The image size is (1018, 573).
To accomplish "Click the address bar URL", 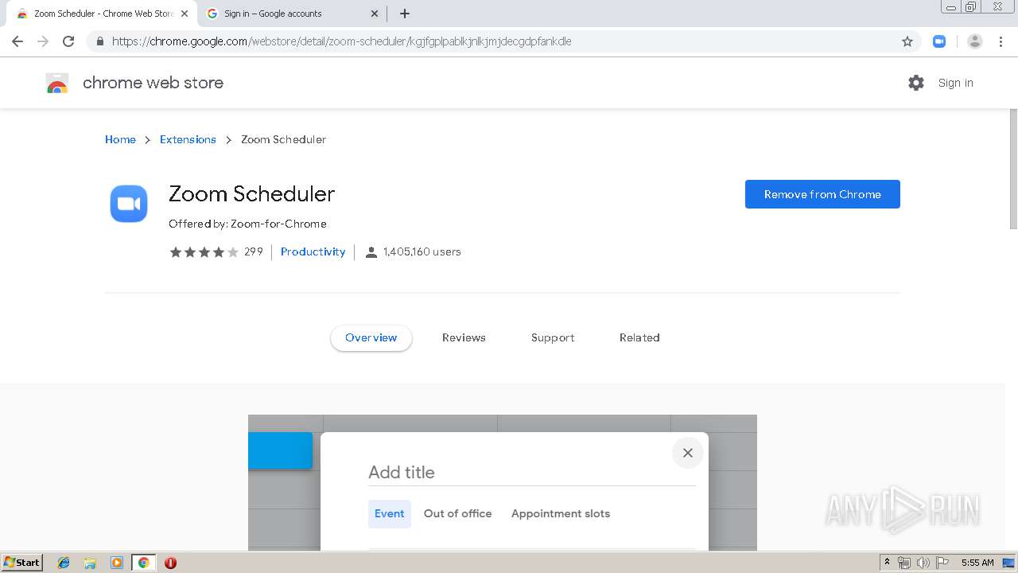I will pos(341,41).
